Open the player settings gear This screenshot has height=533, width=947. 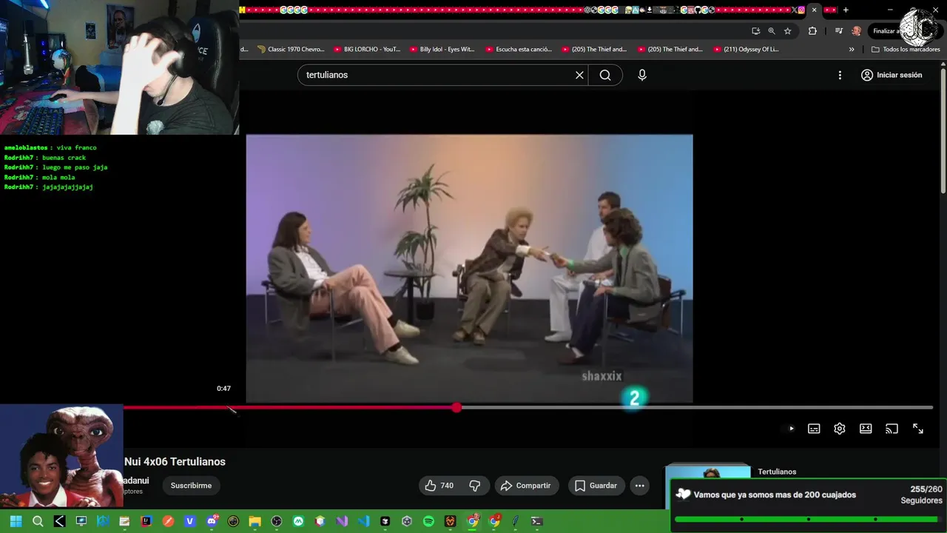click(x=840, y=429)
